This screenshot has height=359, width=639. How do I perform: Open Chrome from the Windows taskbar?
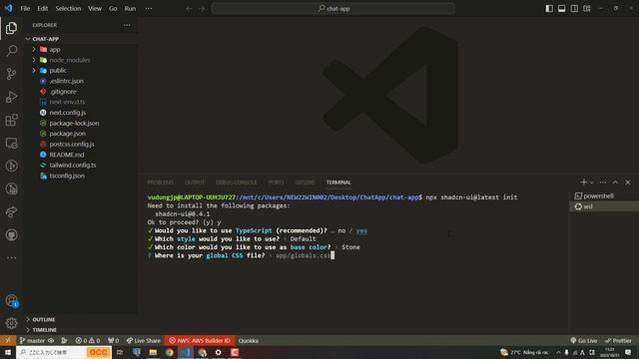[x=170, y=352]
